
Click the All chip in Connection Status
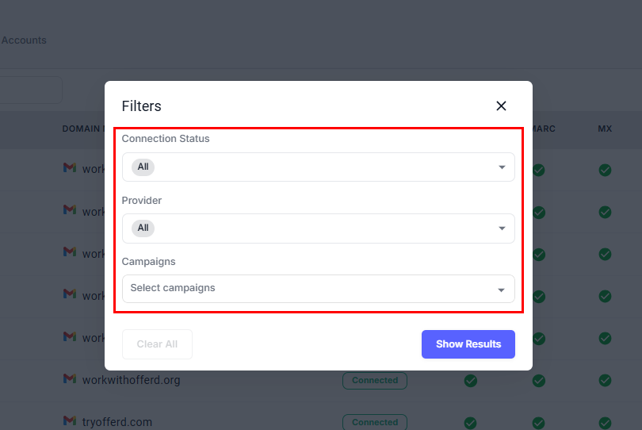tap(143, 167)
